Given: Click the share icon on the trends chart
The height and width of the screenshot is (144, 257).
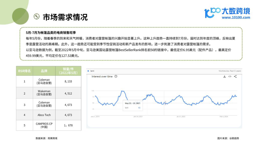Looking at the screenshot, I should point(235,76).
